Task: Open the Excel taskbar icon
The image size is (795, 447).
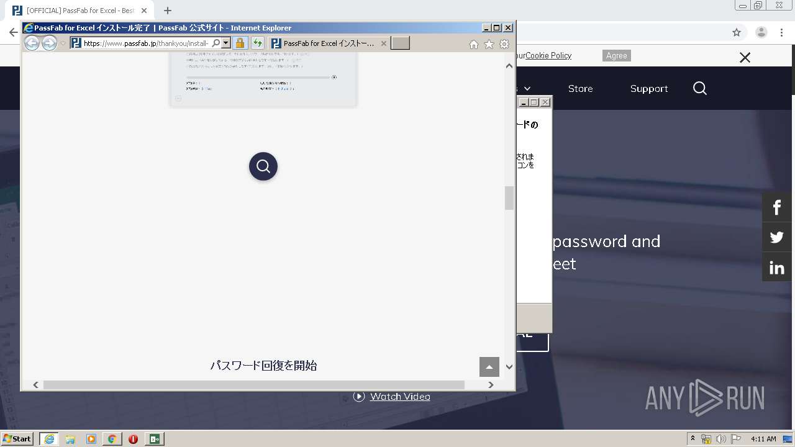Action: (155, 439)
